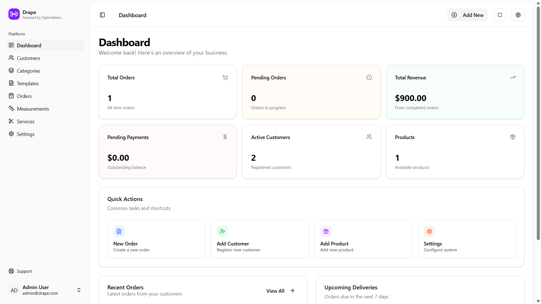Go to Measurements in the sidebar

tap(33, 109)
